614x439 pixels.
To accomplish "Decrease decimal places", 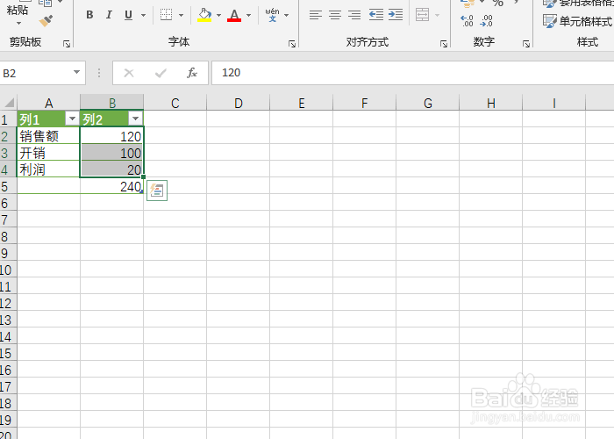I will (x=486, y=20).
